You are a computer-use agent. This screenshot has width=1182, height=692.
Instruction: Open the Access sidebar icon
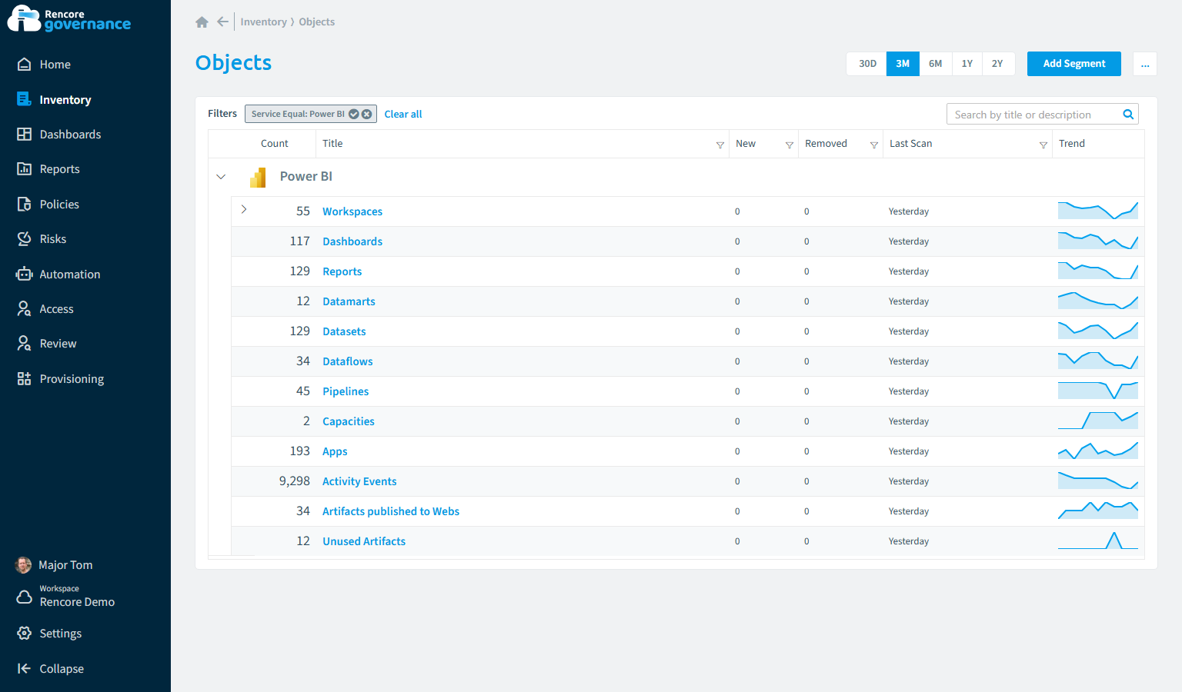[x=25, y=309]
